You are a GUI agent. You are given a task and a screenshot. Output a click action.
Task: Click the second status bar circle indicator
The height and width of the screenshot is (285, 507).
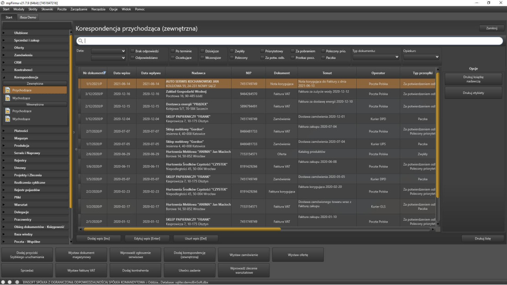tap(10, 282)
